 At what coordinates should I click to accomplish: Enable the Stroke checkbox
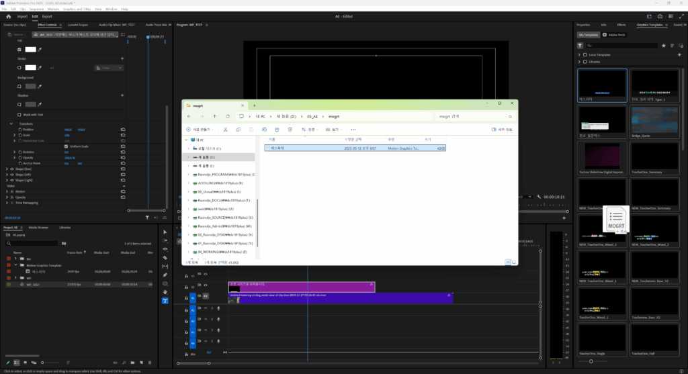19,68
